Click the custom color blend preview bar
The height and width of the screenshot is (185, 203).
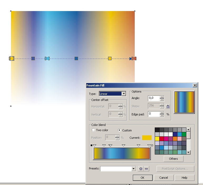[122, 153]
